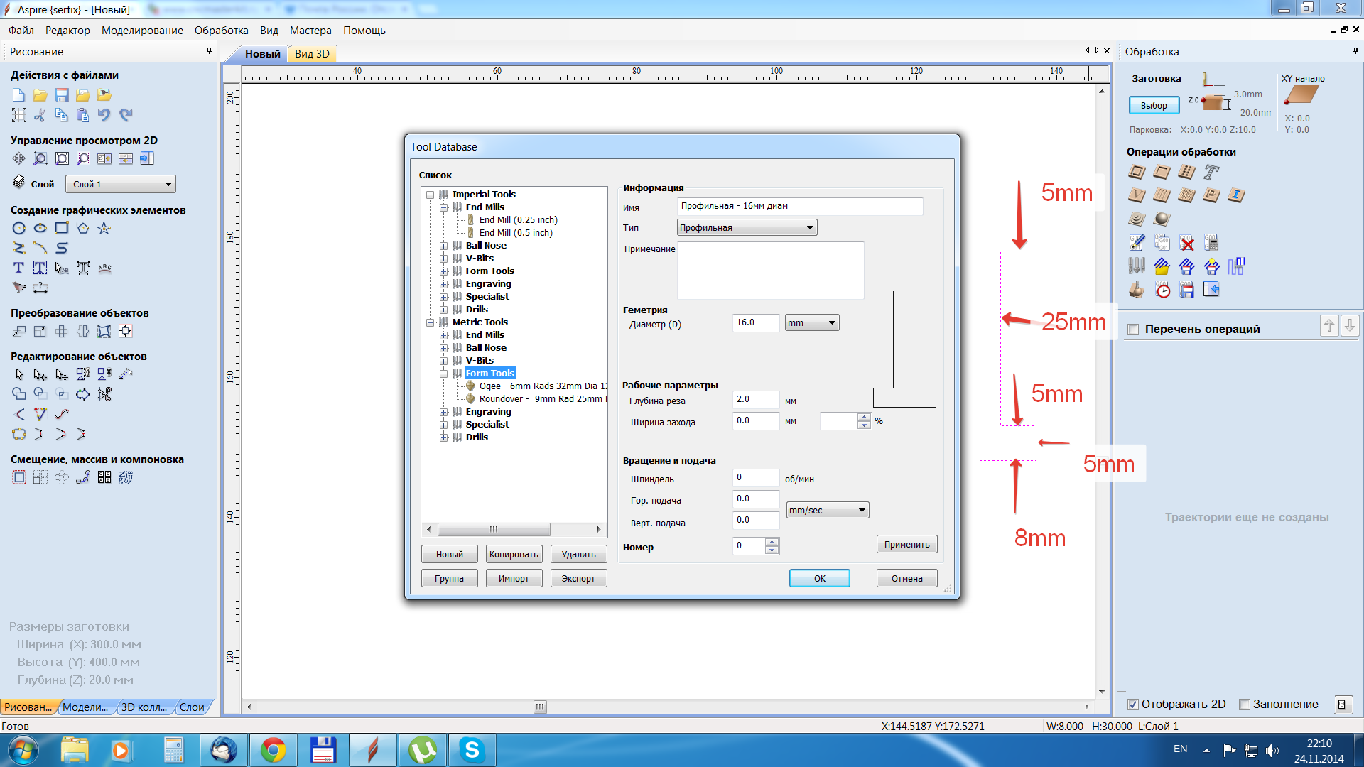This screenshot has width=1364, height=767.
Task: Select the Draw Circle tool
Action: click(19, 228)
